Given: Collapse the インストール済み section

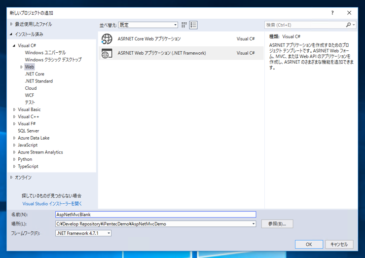Looking at the screenshot, I should 11,34.
